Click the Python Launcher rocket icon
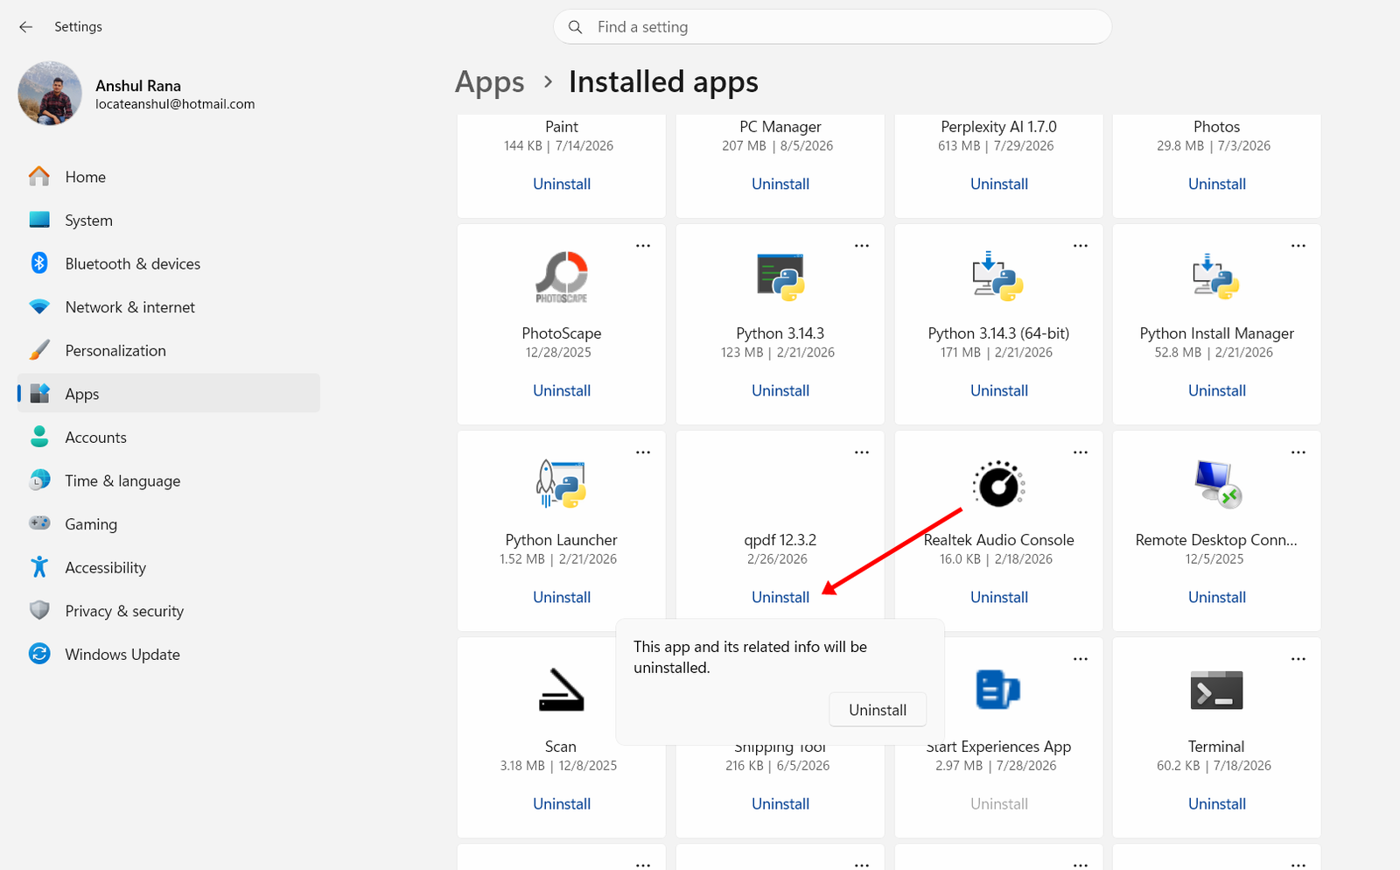This screenshot has width=1400, height=870. coord(562,484)
